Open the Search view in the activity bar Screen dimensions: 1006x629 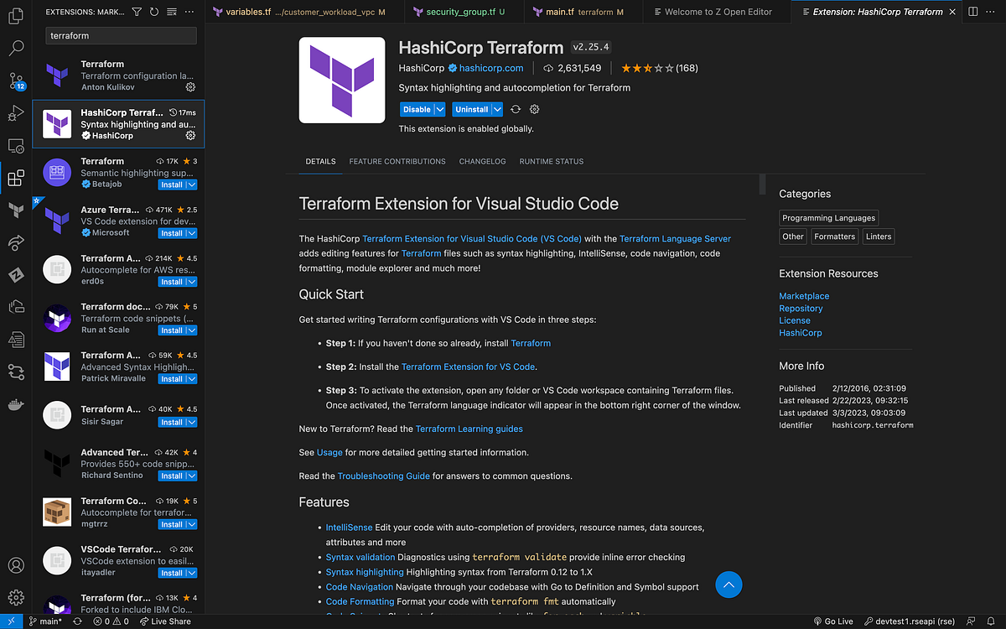[15, 49]
